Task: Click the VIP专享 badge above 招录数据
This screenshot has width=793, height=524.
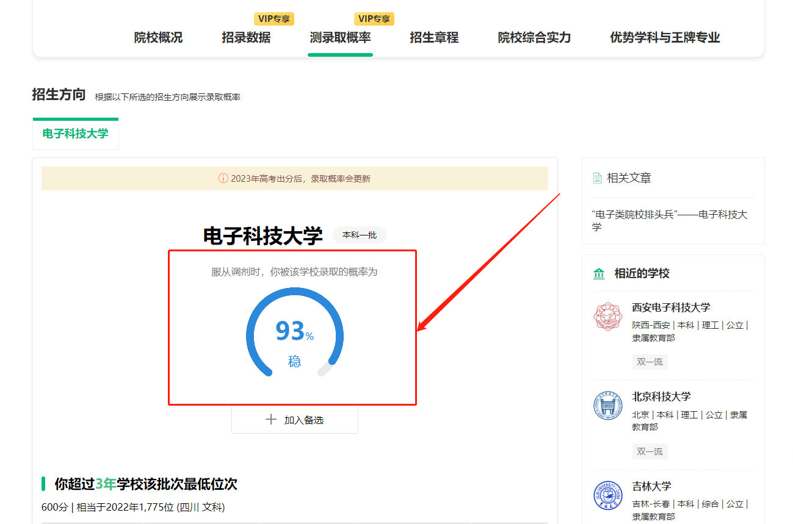Action: point(274,19)
